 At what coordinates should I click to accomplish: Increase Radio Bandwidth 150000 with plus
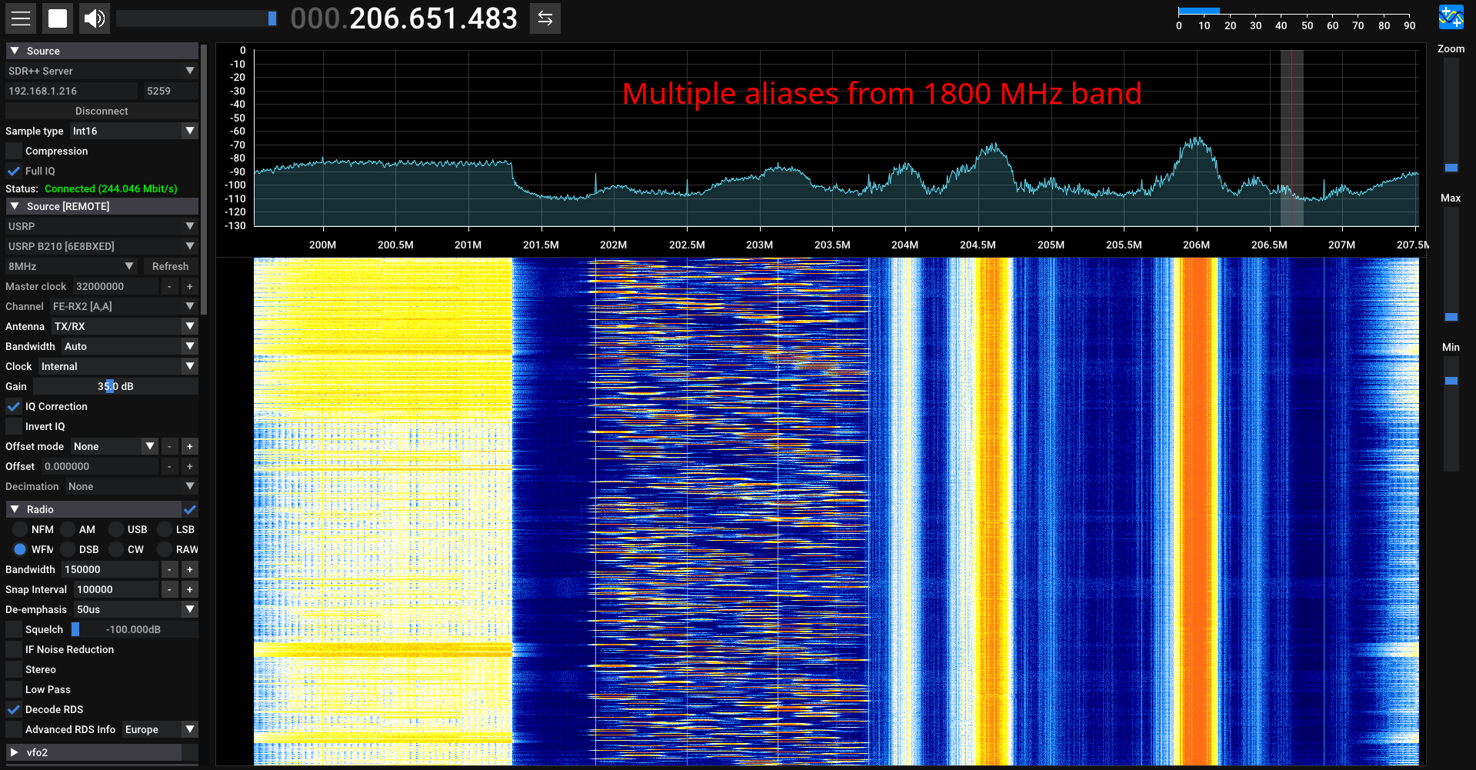(x=189, y=569)
